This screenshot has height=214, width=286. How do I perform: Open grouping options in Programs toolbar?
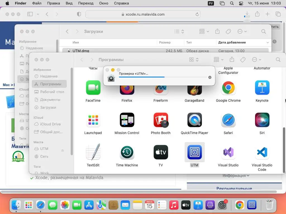click(218, 60)
